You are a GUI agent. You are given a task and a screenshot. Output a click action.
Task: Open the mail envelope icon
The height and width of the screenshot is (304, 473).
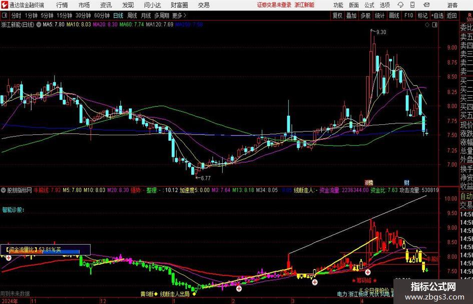[x=426, y=5]
